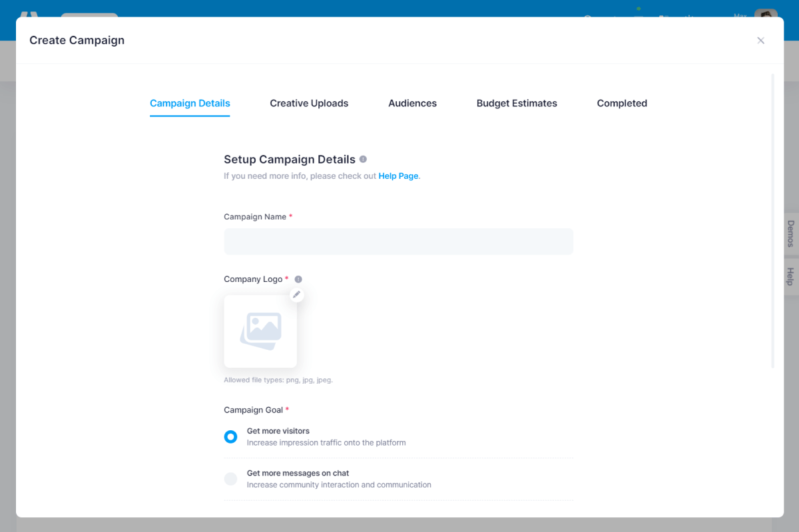Click info icon beside Setup Campaign Details
This screenshot has width=799, height=532.
point(363,160)
